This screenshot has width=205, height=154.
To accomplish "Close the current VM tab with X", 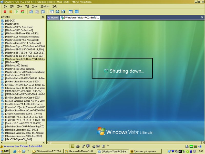I will coord(202,17).
